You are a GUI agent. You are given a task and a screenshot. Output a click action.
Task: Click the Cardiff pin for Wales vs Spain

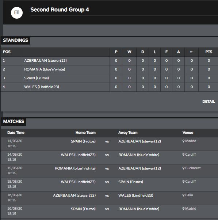(x=183, y=182)
